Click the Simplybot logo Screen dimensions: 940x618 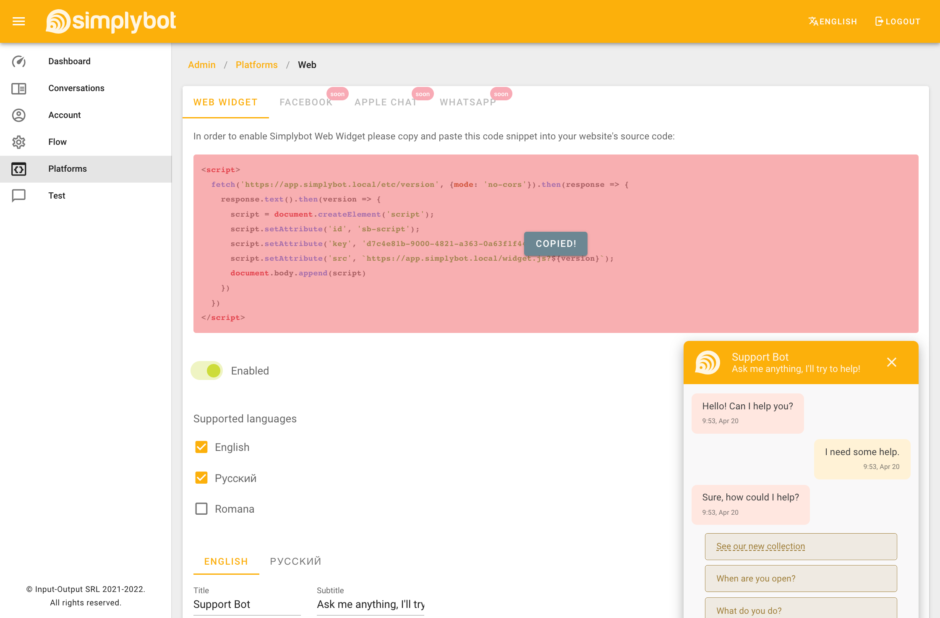point(111,21)
